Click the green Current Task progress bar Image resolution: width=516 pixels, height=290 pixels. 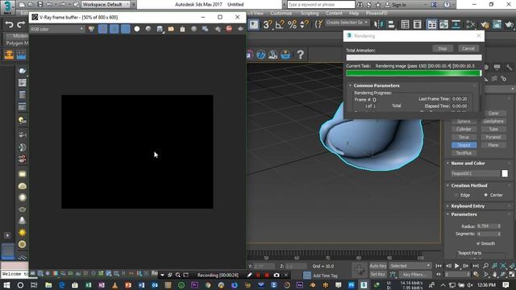[414, 73]
